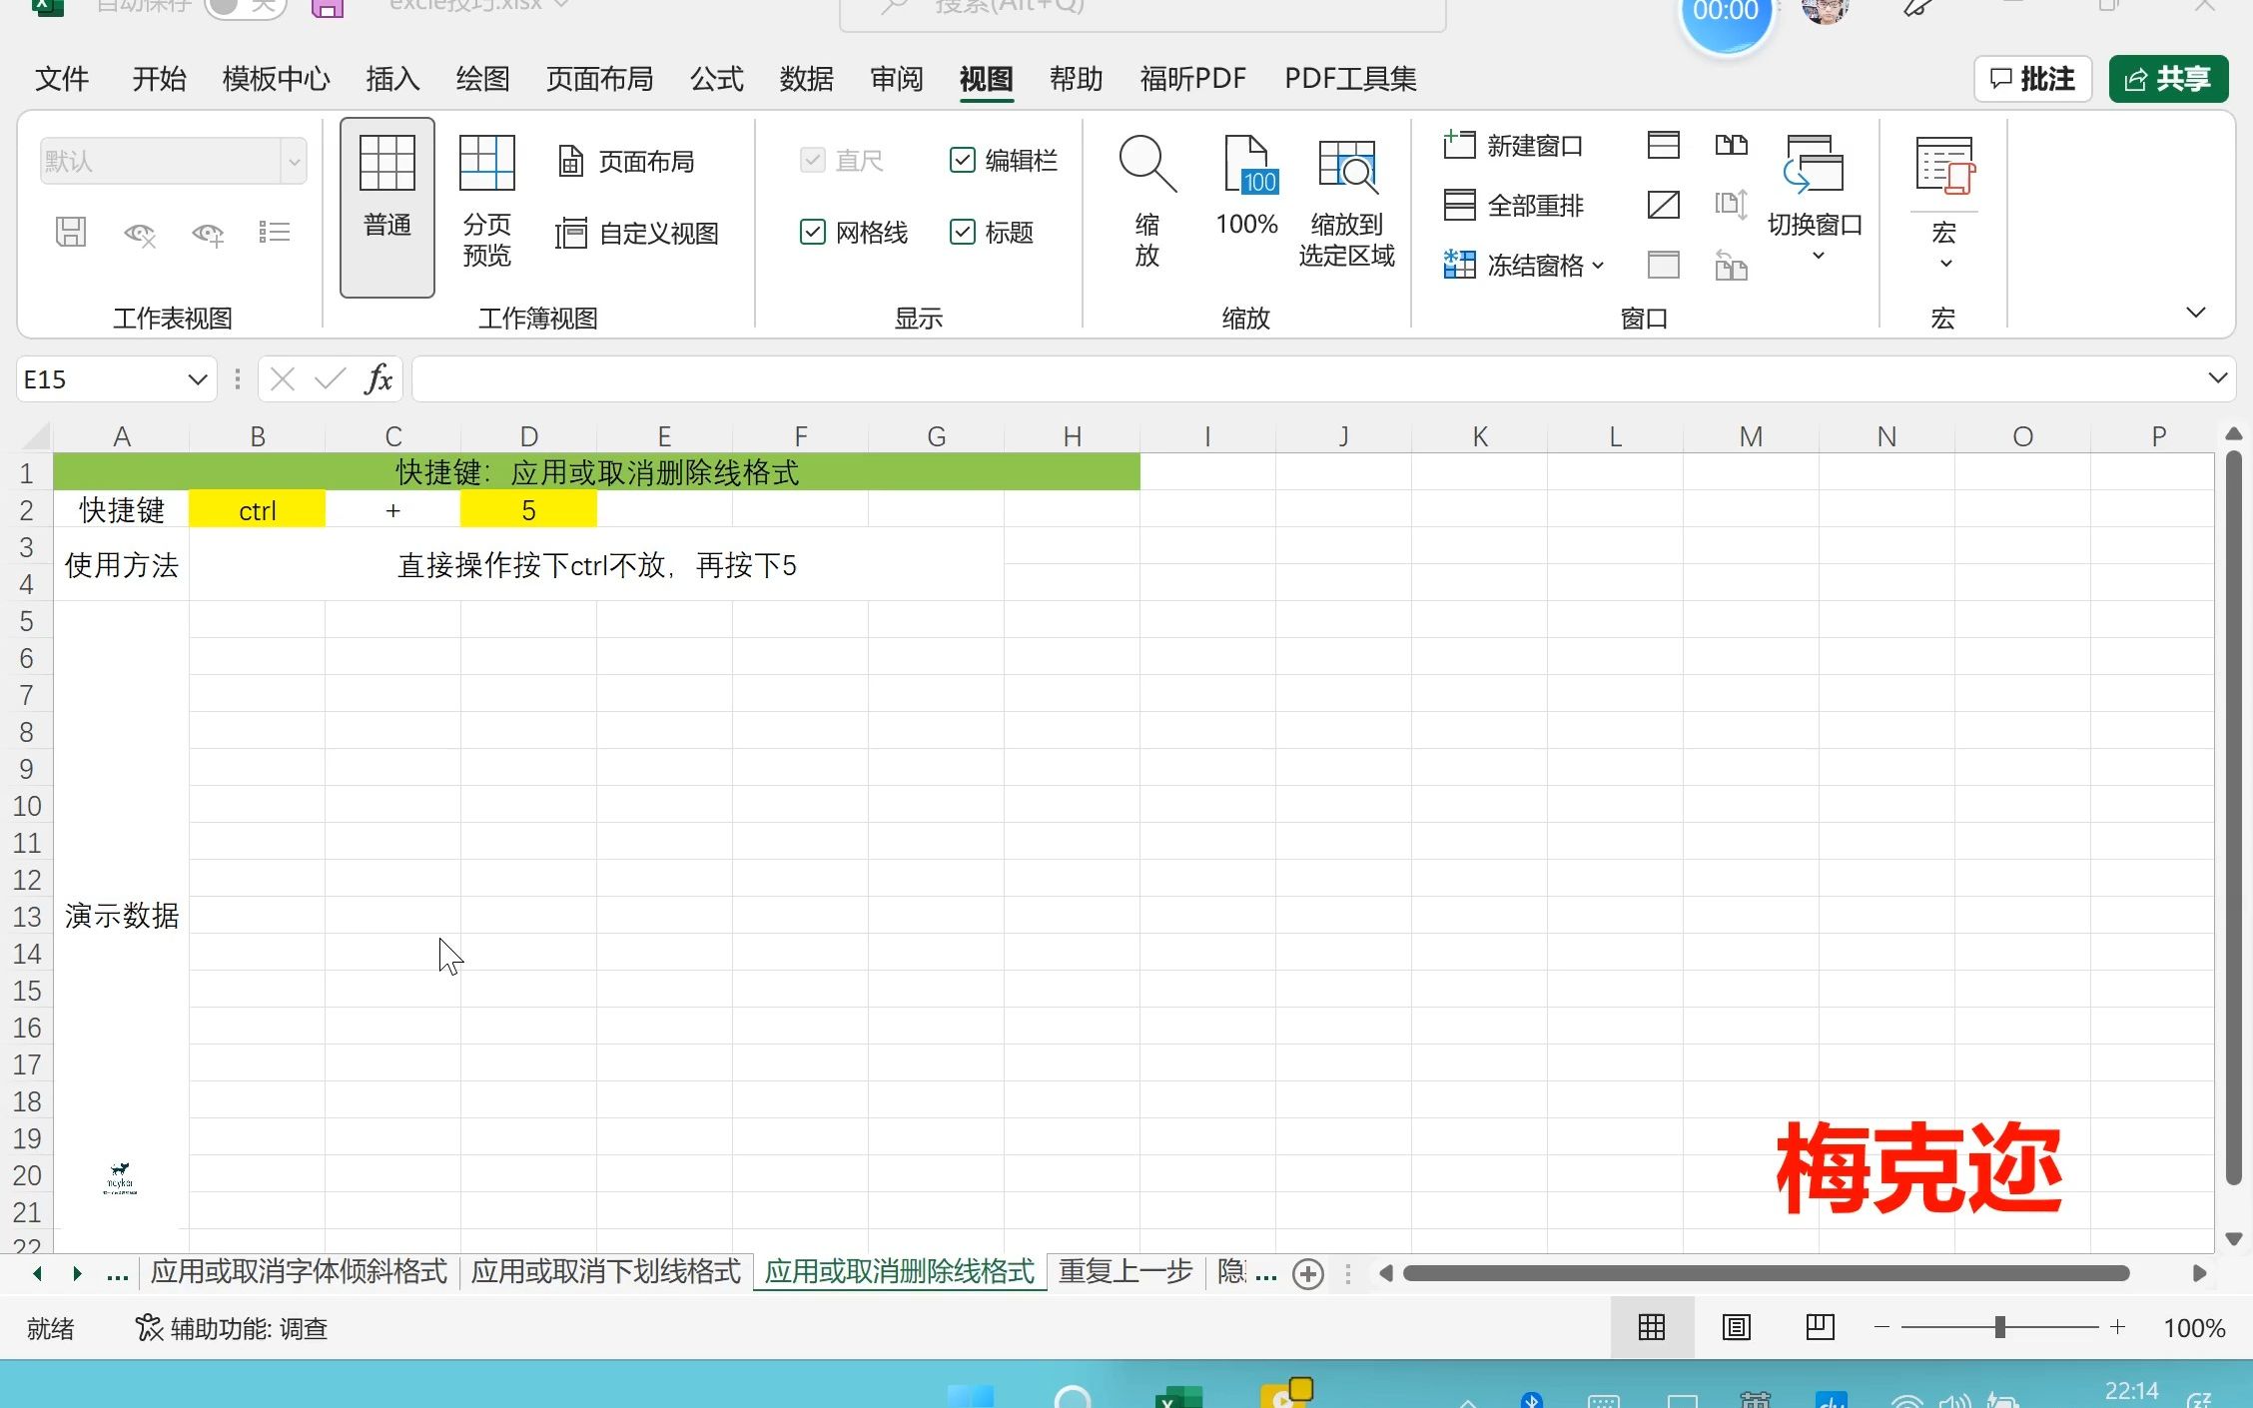Open the Name Box dropdown showing E15
Viewport: 2253px width, 1408px height.
pos(196,378)
